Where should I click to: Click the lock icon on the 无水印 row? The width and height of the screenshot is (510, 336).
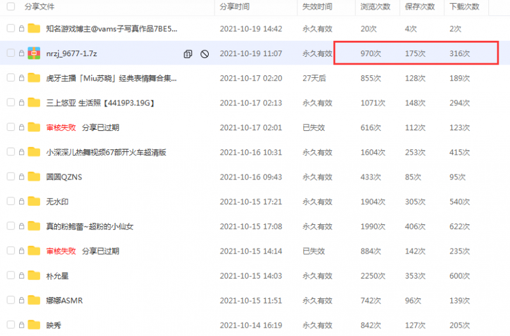click(x=22, y=202)
